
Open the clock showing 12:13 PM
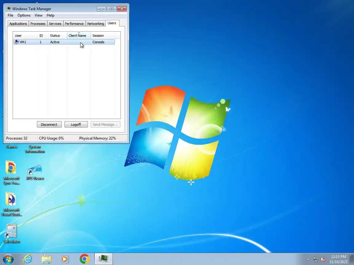(338, 259)
